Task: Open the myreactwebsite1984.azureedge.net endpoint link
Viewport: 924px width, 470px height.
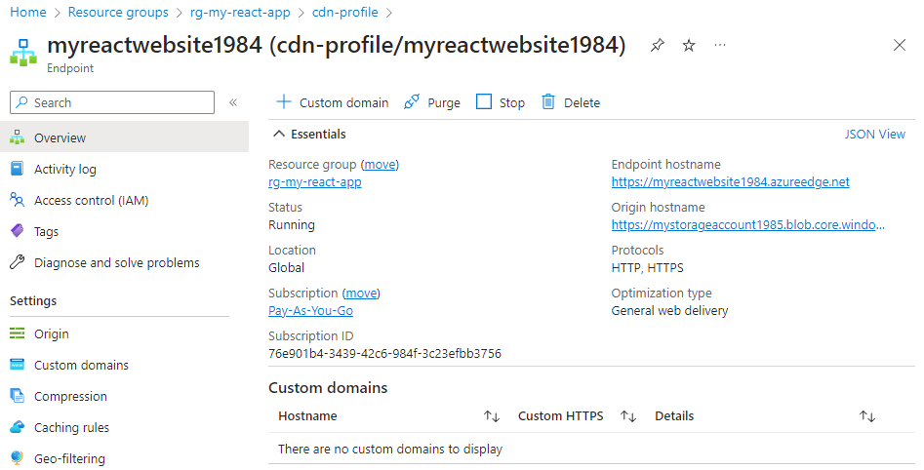Action: pyautogui.click(x=730, y=182)
